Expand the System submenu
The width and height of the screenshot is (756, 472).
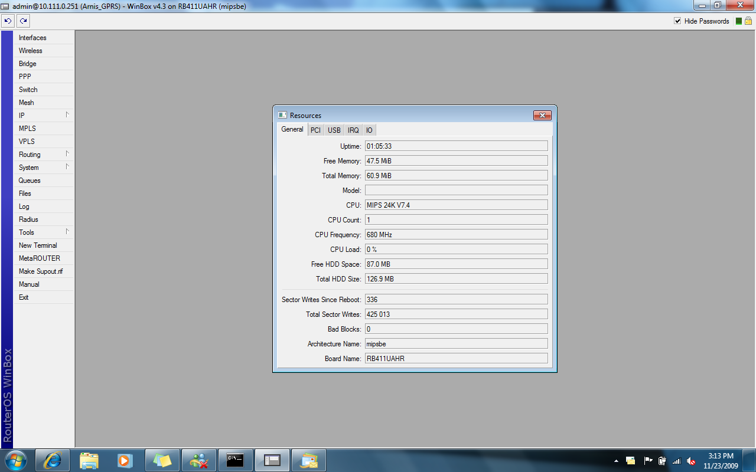44,168
